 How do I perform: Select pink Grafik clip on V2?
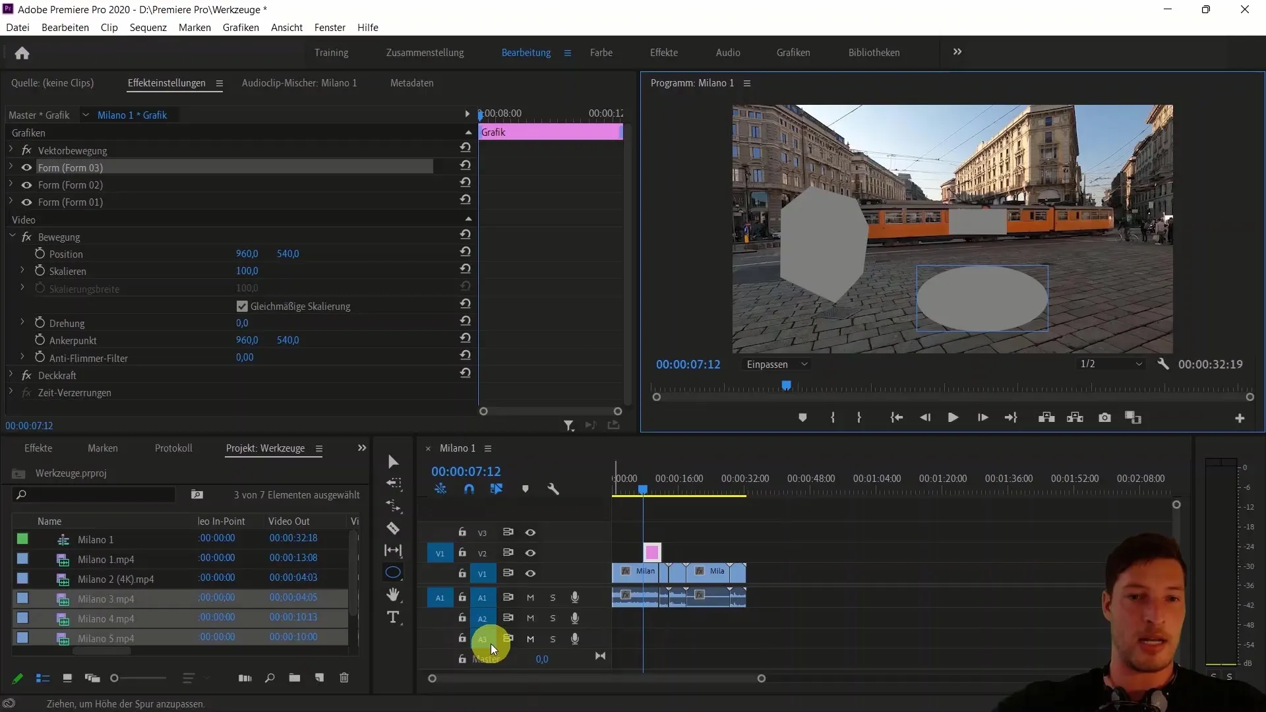point(652,552)
